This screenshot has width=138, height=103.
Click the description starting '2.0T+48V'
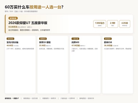pyautogui.click(x=20, y=49)
